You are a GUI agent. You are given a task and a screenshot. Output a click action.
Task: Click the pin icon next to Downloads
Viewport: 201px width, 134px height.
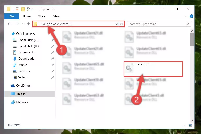point(53,59)
